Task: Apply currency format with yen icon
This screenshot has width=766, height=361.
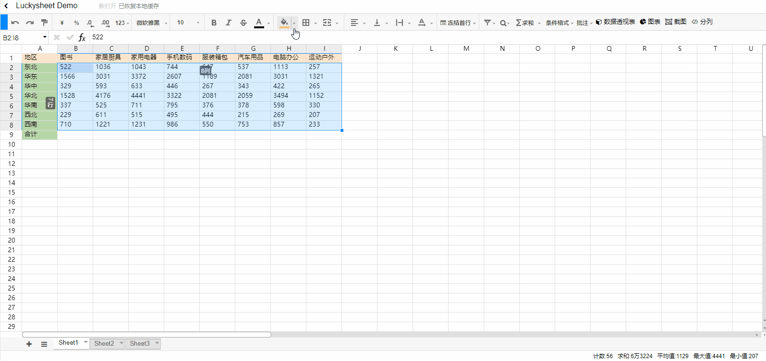Action: pos(62,23)
